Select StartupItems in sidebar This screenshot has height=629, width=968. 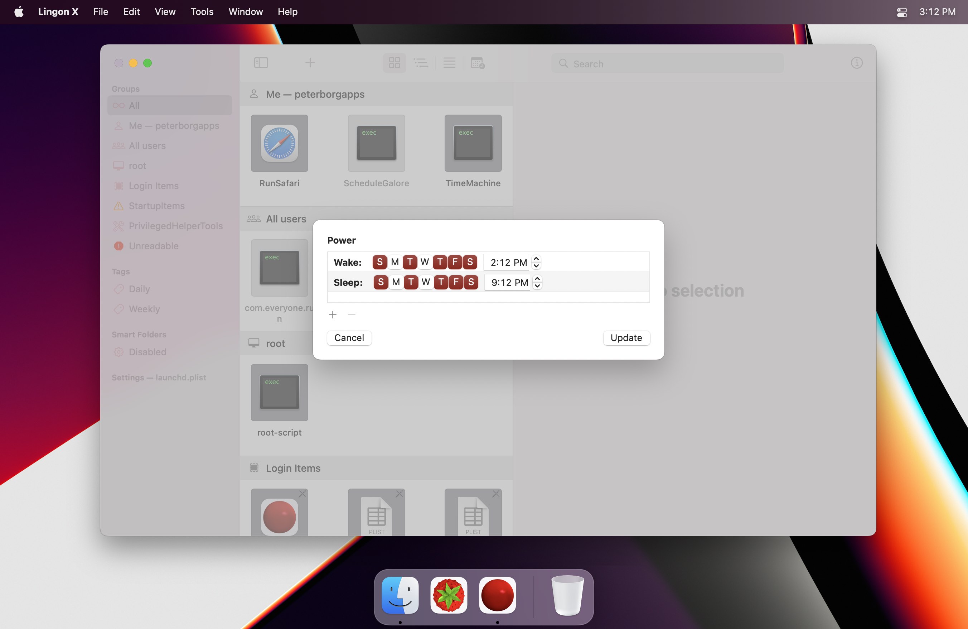pyautogui.click(x=170, y=206)
